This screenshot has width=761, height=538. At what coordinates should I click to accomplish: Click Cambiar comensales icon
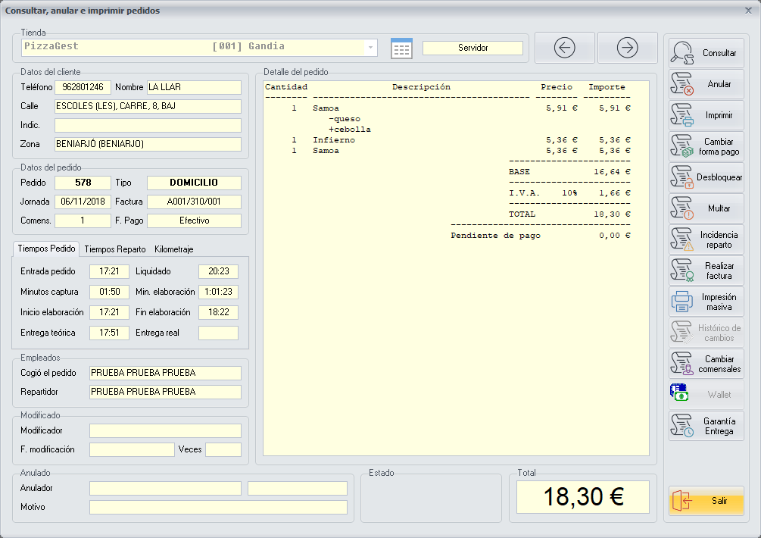click(x=683, y=364)
